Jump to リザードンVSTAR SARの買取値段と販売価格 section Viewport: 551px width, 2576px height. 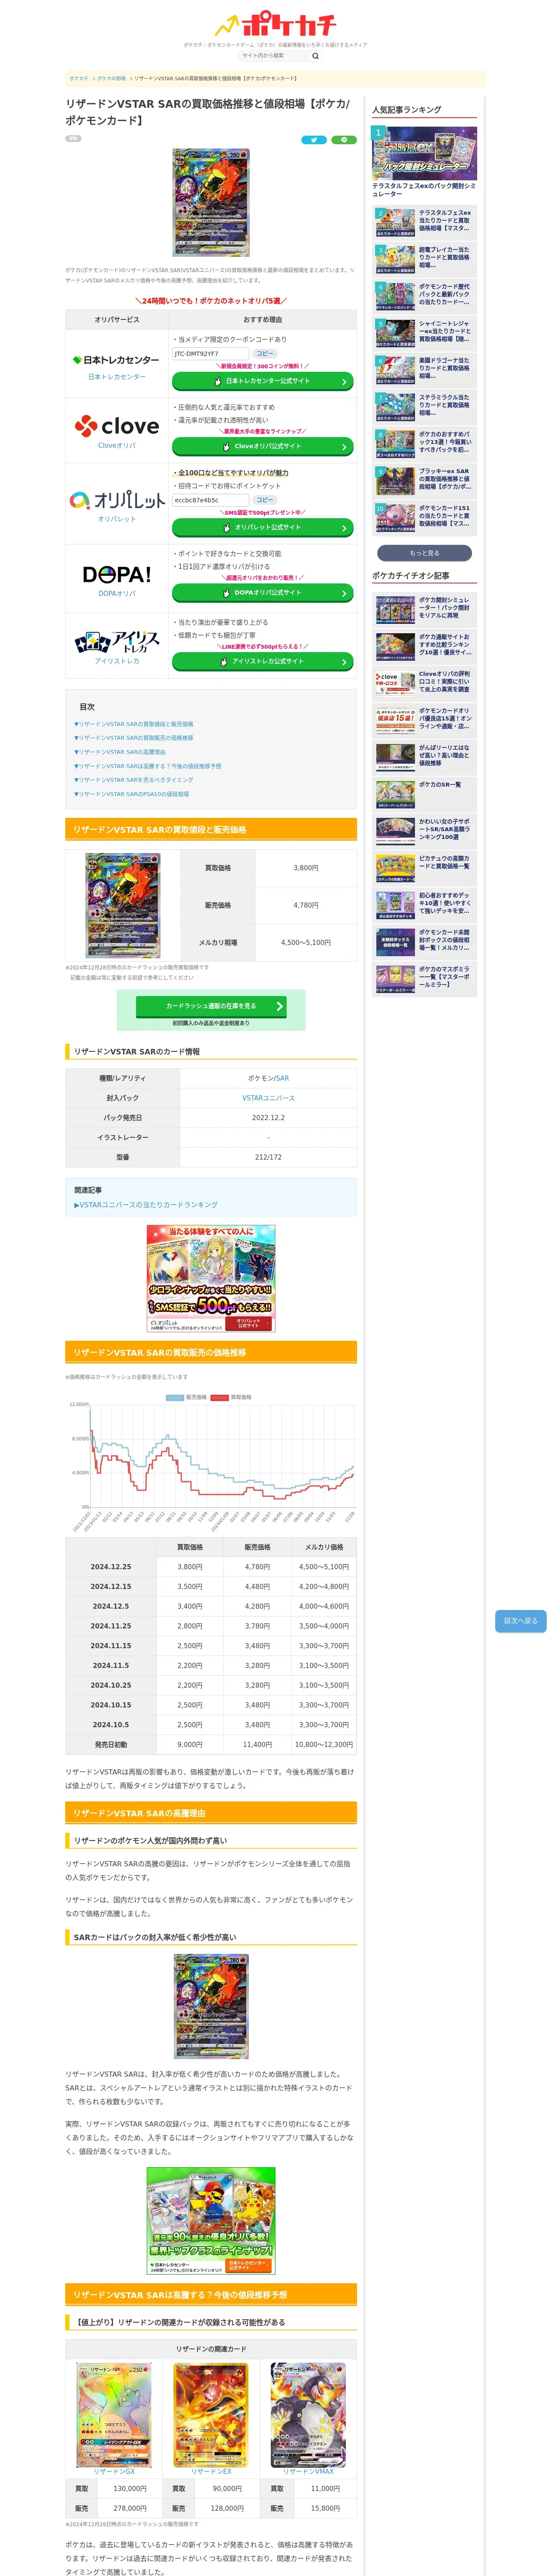coord(134,724)
